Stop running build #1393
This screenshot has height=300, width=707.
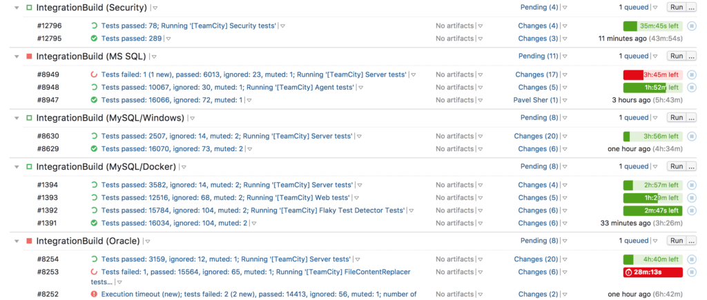coord(692,198)
